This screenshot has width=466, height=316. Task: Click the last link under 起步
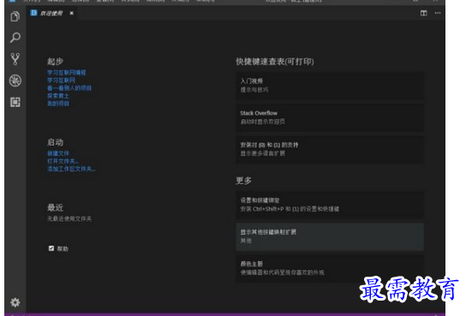tap(58, 104)
